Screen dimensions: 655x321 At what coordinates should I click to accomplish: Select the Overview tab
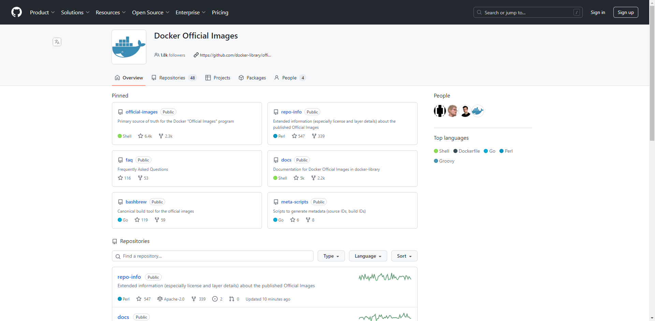(x=129, y=78)
